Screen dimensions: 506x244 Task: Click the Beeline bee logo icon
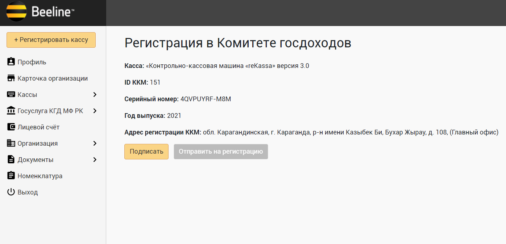16,12
